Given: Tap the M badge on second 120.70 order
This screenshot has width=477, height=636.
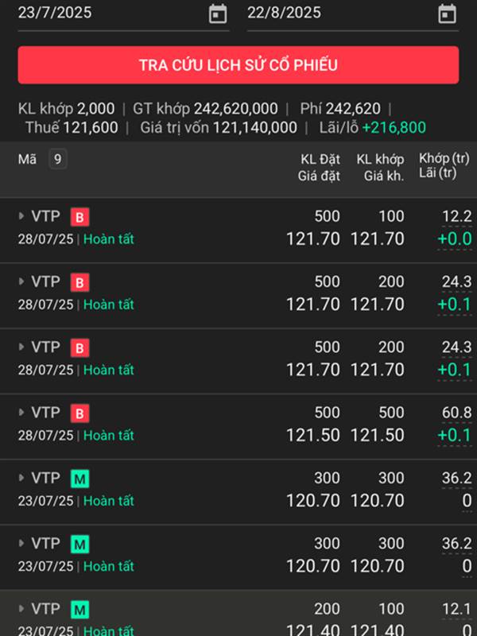Looking at the screenshot, I should [80, 545].
